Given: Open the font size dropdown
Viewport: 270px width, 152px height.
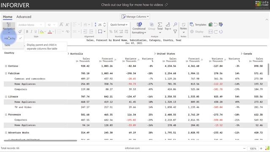Looking at the screenshot, I should tap(51, 25).
